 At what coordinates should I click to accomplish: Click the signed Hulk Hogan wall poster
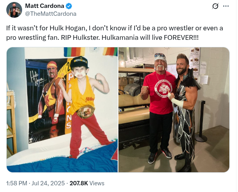pyautogui.click(x=47, y=101)
